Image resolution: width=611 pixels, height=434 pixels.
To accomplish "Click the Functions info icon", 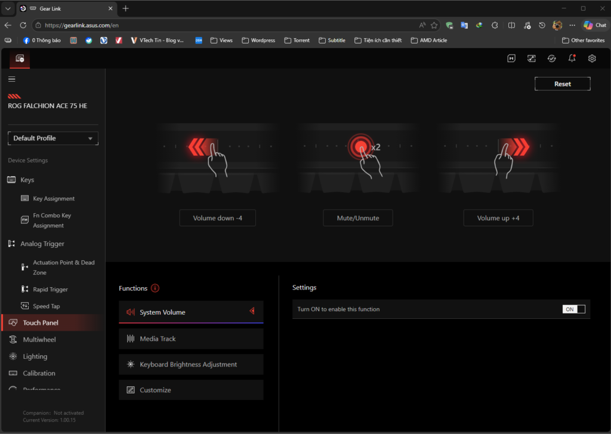I will point(155,288).
